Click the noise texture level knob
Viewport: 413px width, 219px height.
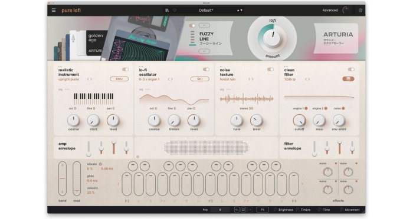[x=257, y=121]
